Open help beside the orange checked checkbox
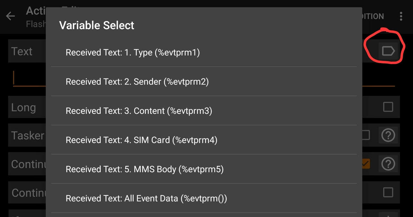The height and width of the screenshot is (217, 413). click(388, 164)
